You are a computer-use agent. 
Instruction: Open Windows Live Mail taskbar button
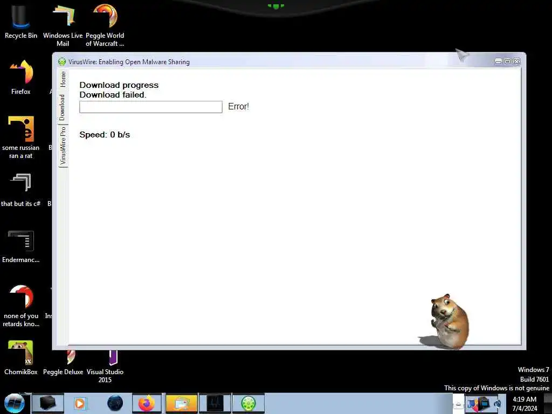181,403
